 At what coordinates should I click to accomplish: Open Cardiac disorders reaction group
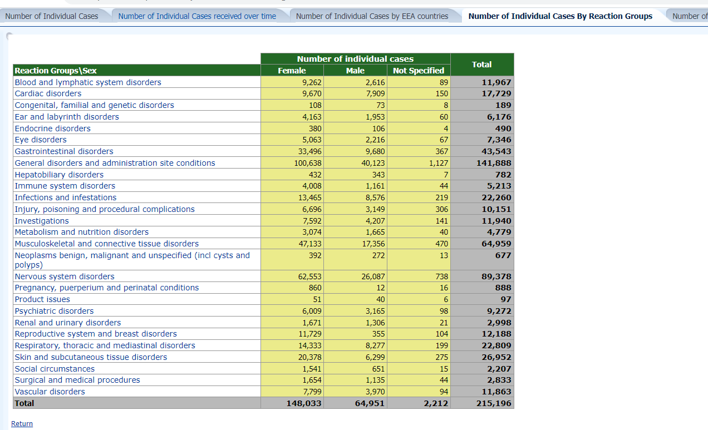click(48, 93)
